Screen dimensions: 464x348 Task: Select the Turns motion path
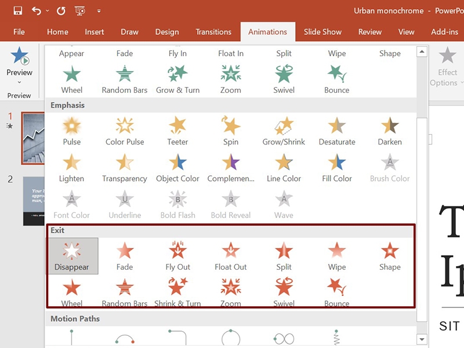tap(177, 338)
